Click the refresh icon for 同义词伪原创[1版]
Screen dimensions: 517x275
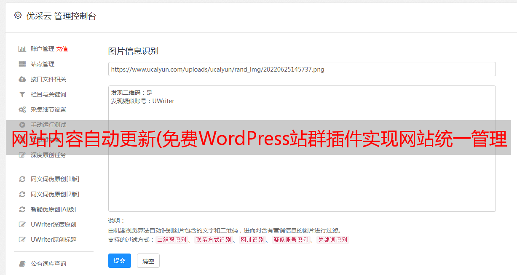point(22,179)
